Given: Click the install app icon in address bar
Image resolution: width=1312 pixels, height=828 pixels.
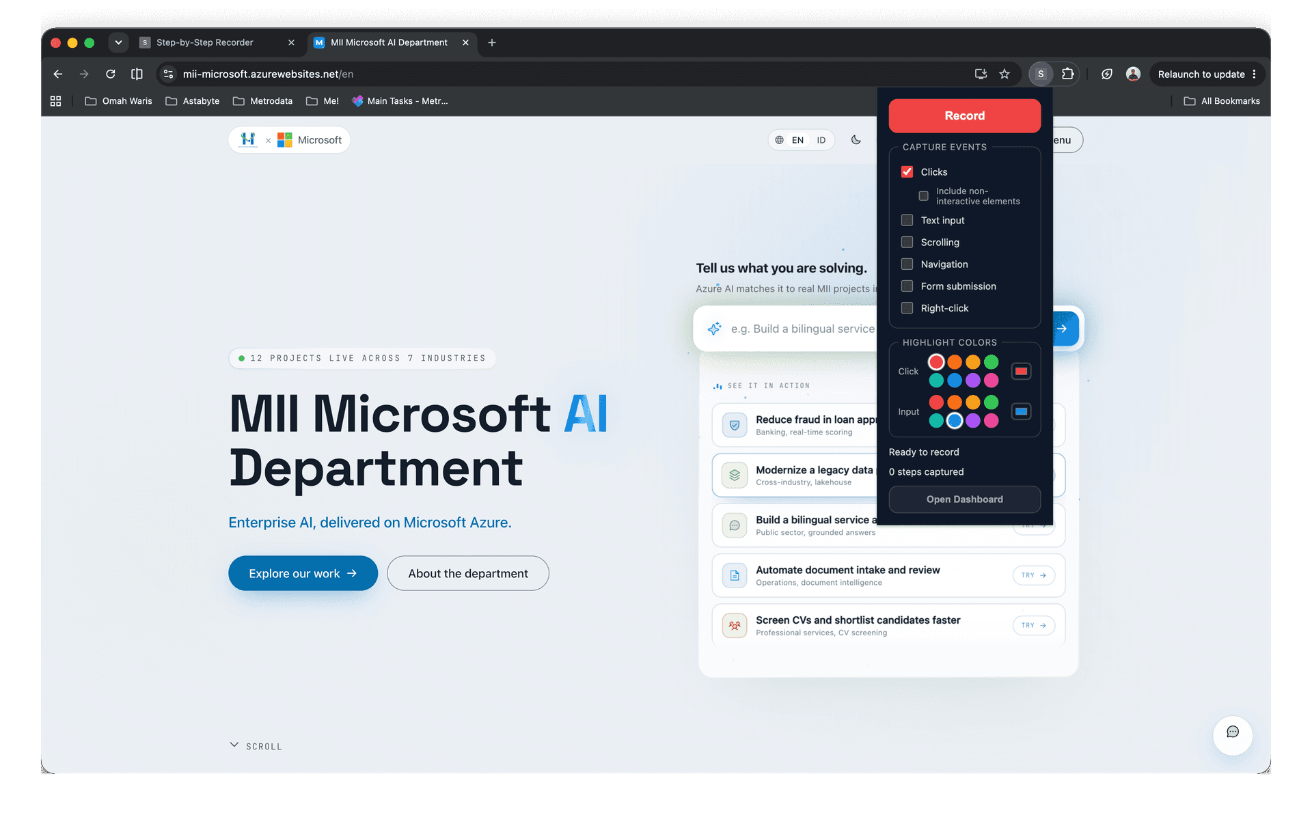Looking at the screenshot, I should pos(981,74).
